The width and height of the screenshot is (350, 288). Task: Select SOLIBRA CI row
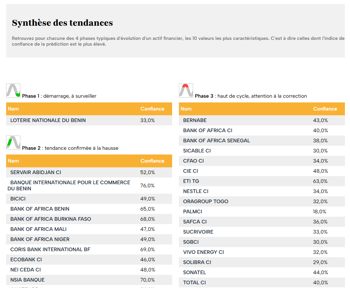coord(262,262)
